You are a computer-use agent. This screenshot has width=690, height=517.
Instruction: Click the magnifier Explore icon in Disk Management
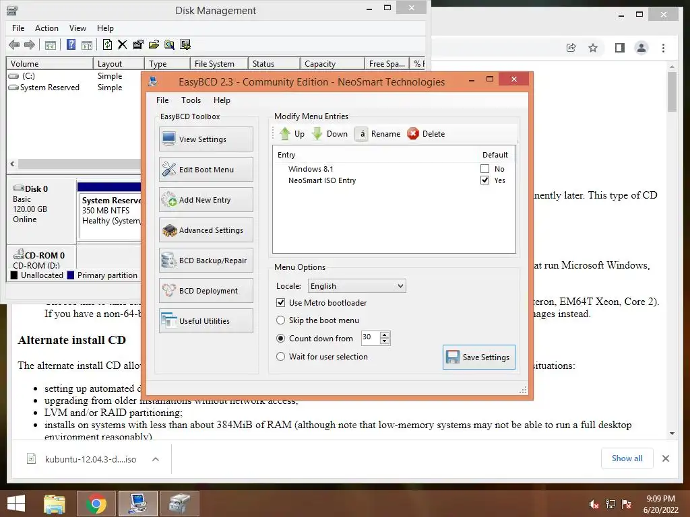[169, 44]
